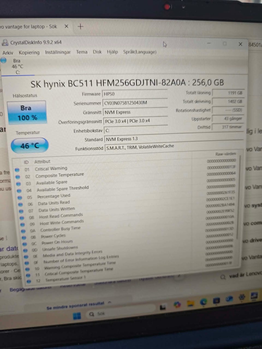Click the Enhetsbokstav field showing C:
The width and height of the screenshot is (262, 349).
[173, 130]
